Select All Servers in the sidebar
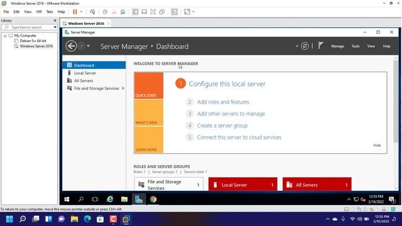Image resolution: width=402 pixels, height=226 pixels. 94,81
